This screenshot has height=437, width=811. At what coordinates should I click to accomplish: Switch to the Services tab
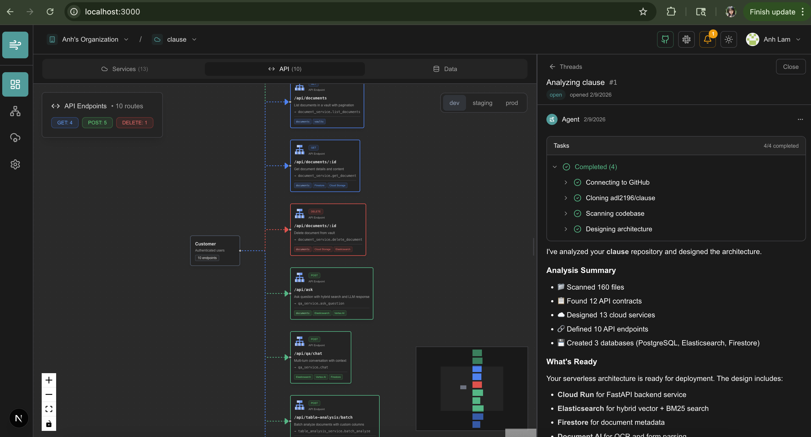click(124, 69)
